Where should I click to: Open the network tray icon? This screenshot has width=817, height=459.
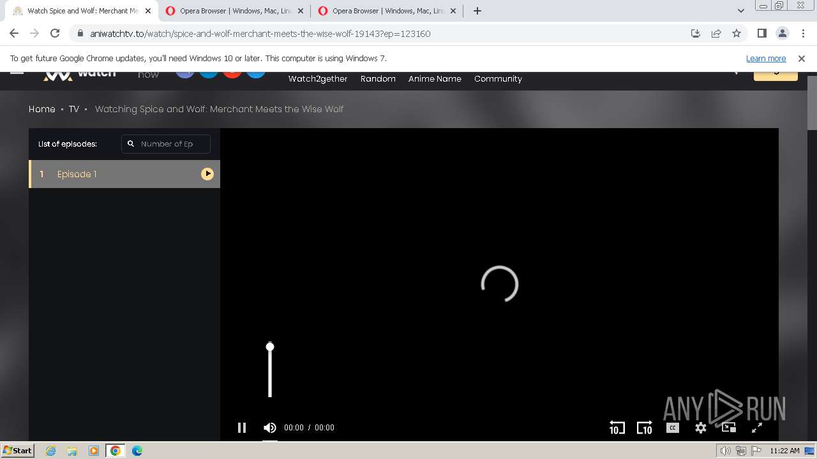(741, 451)
